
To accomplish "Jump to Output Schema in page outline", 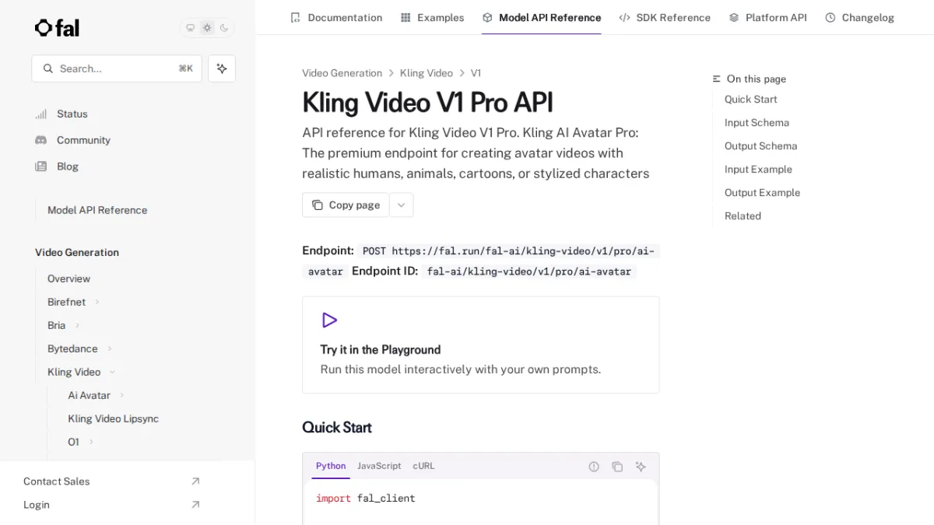I will point(760,146).
